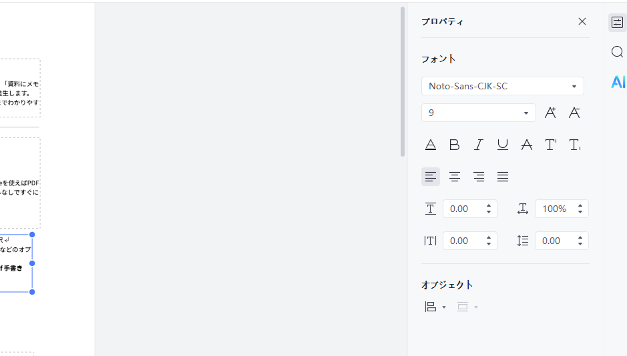Screen dimensions: 627x356
Task: Apply superscript formatting
Action: pyautogui.click(x=550, y=145)
